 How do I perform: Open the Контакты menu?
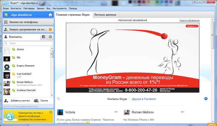pos(16,8)
